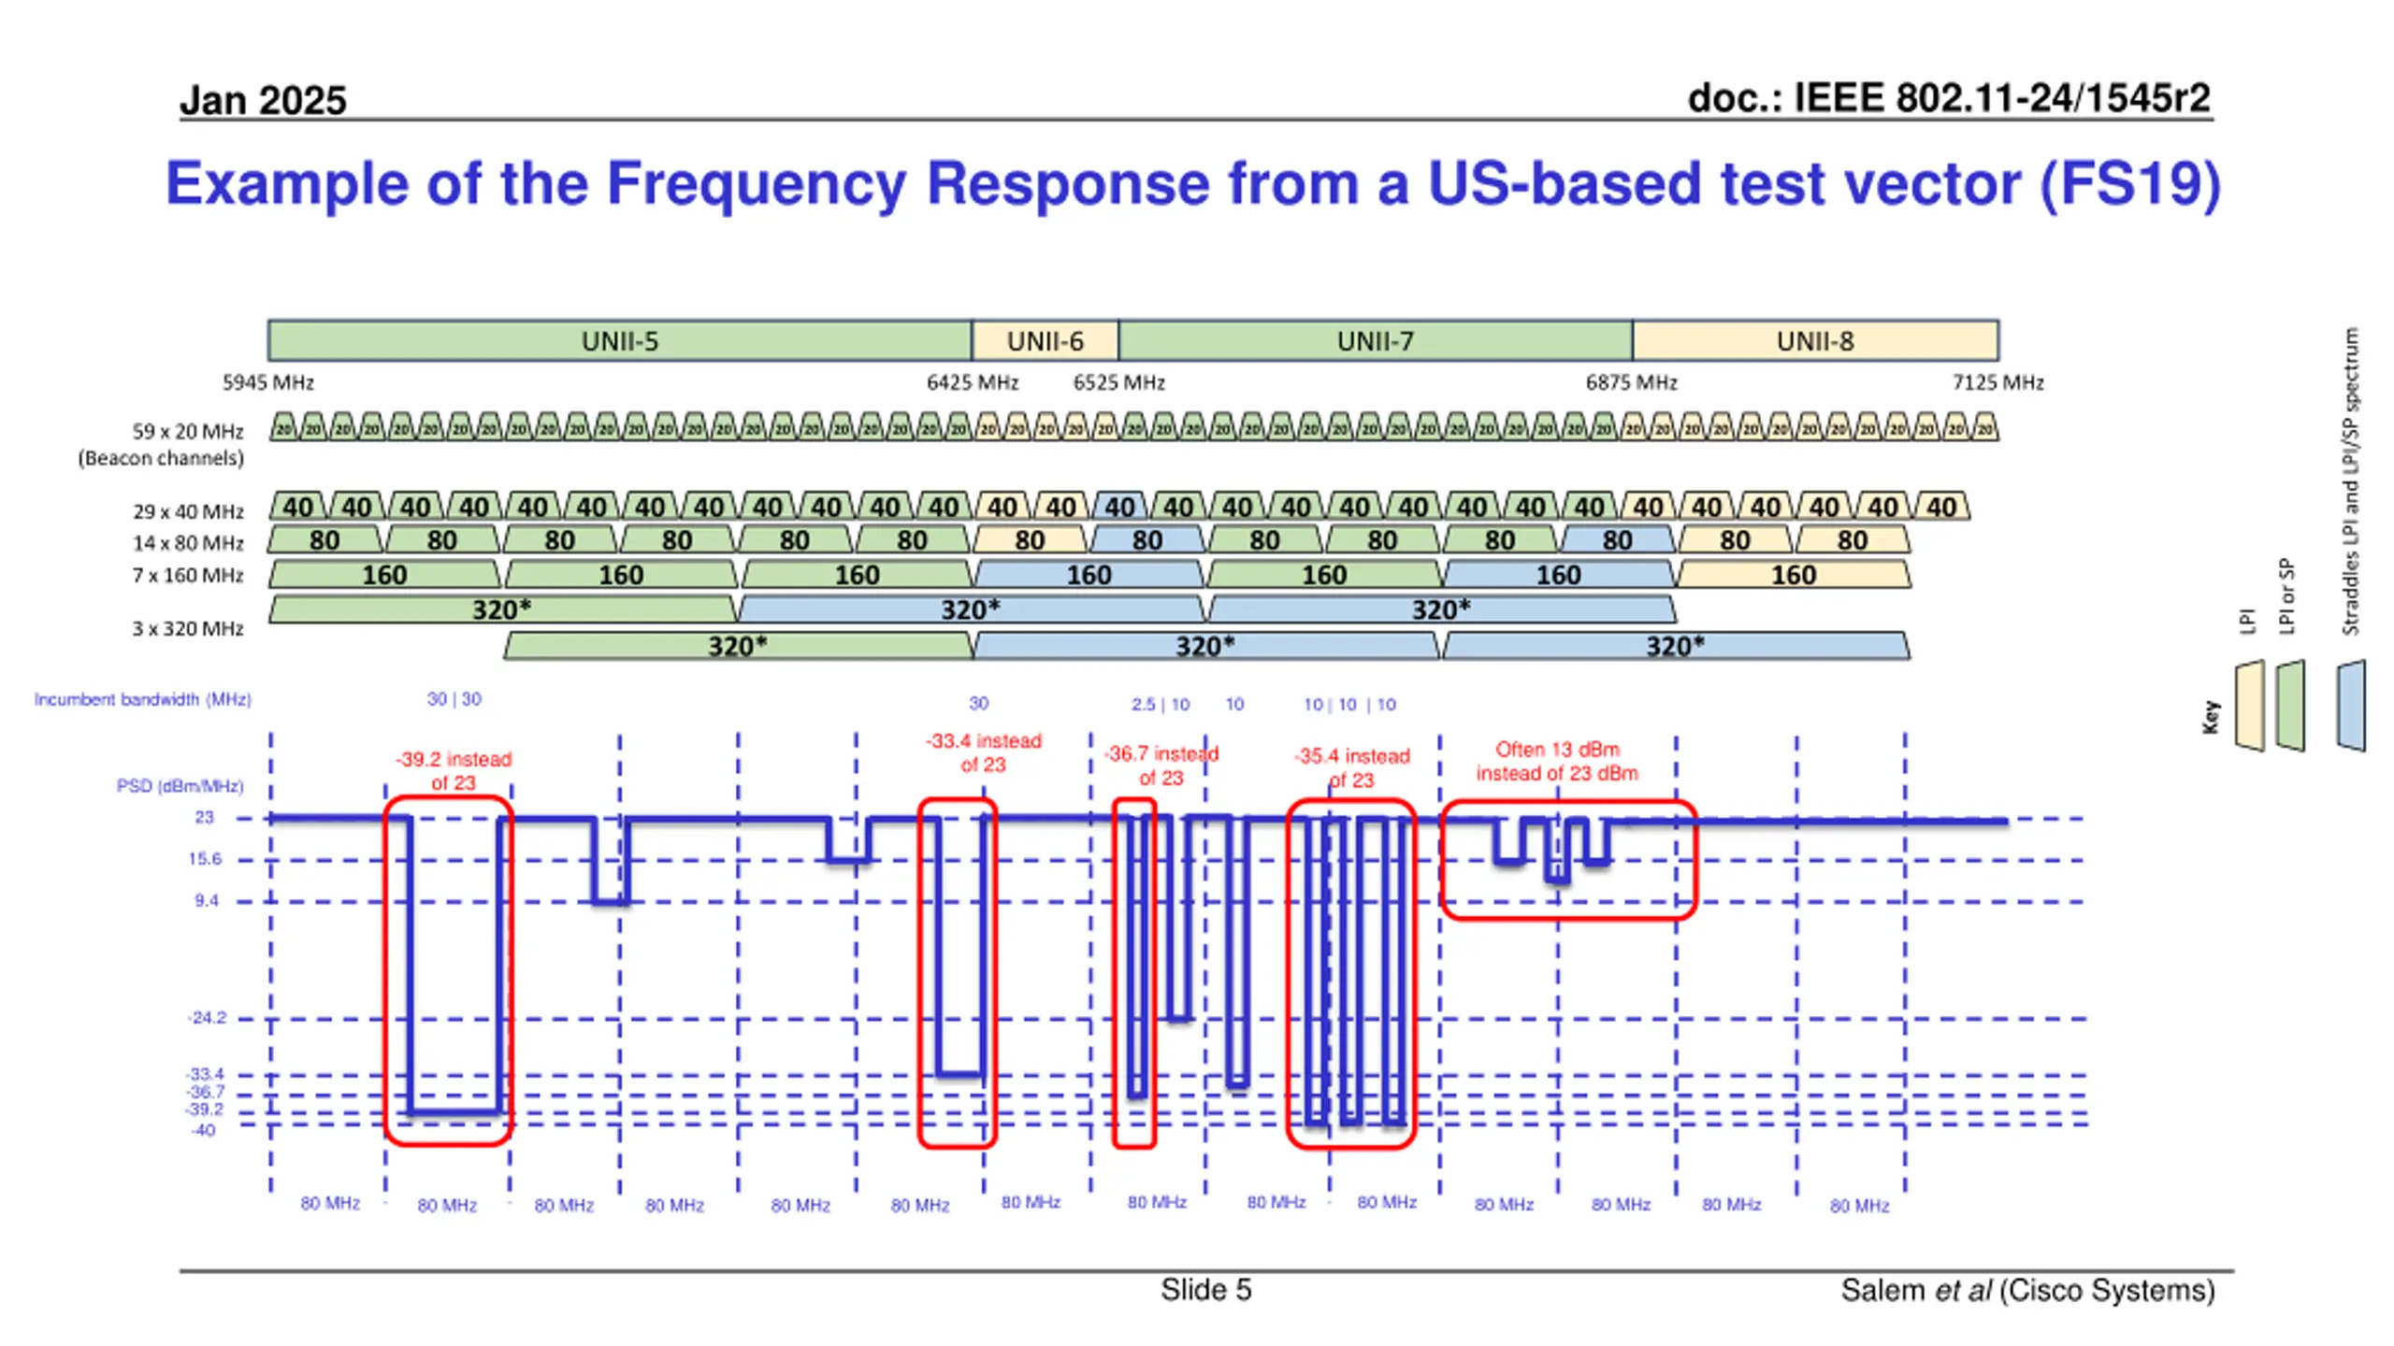2394x1346 pixels.
Task: Click the single blue 40 MHz channel block
Action: point(1119,507)
